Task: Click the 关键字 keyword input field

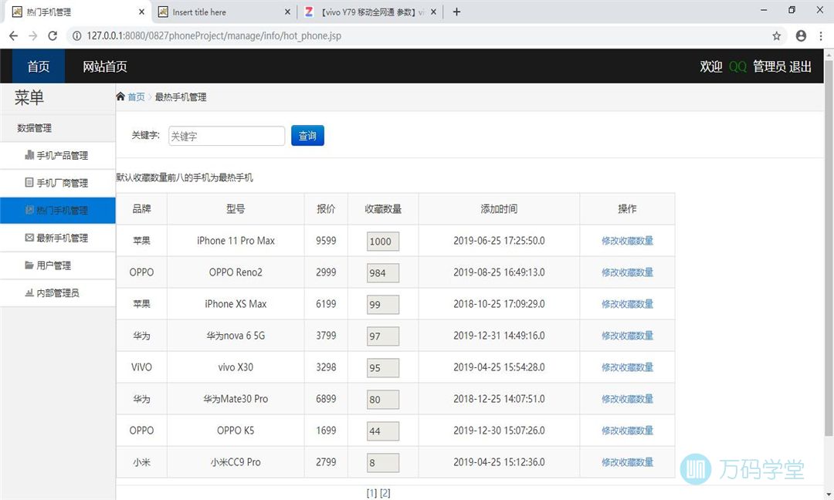Action: 226,136
